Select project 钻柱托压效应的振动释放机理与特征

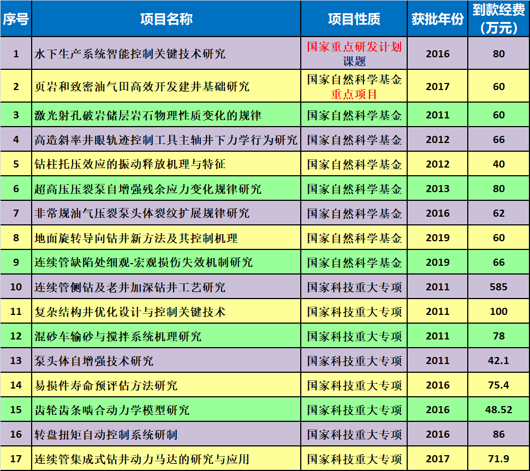point(130,164)
